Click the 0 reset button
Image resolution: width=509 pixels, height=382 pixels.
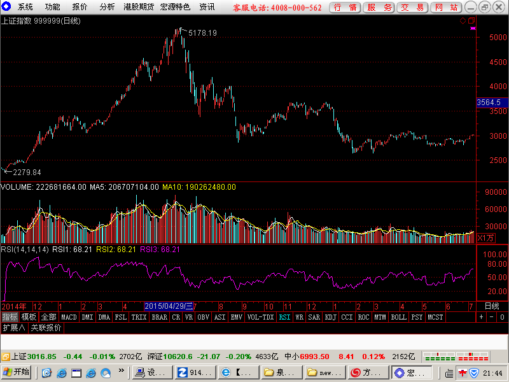502,317
